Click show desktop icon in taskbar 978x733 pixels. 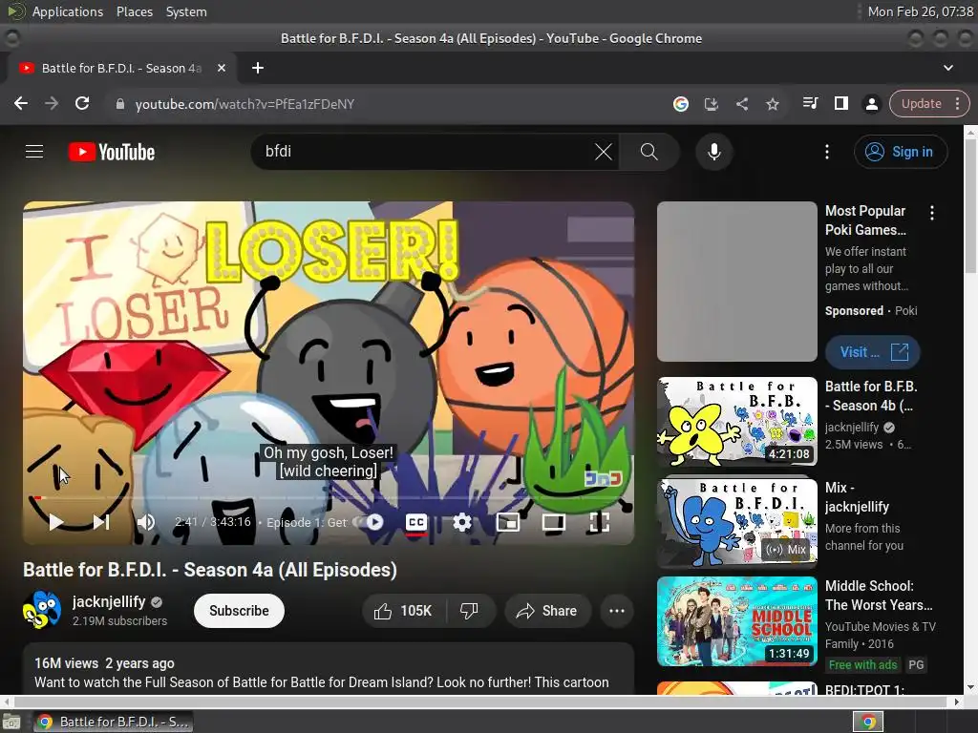point(11,722)
